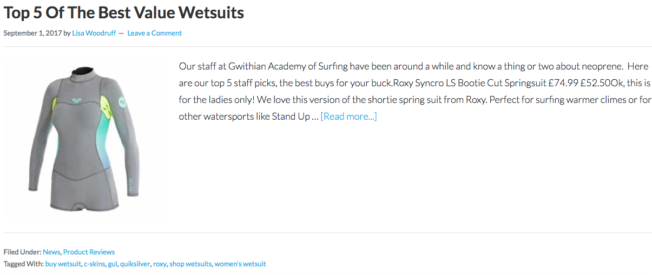The width and height of the screenshot is (652, 275).
Task: Click the Tagged With label
Action: (24, 264)
